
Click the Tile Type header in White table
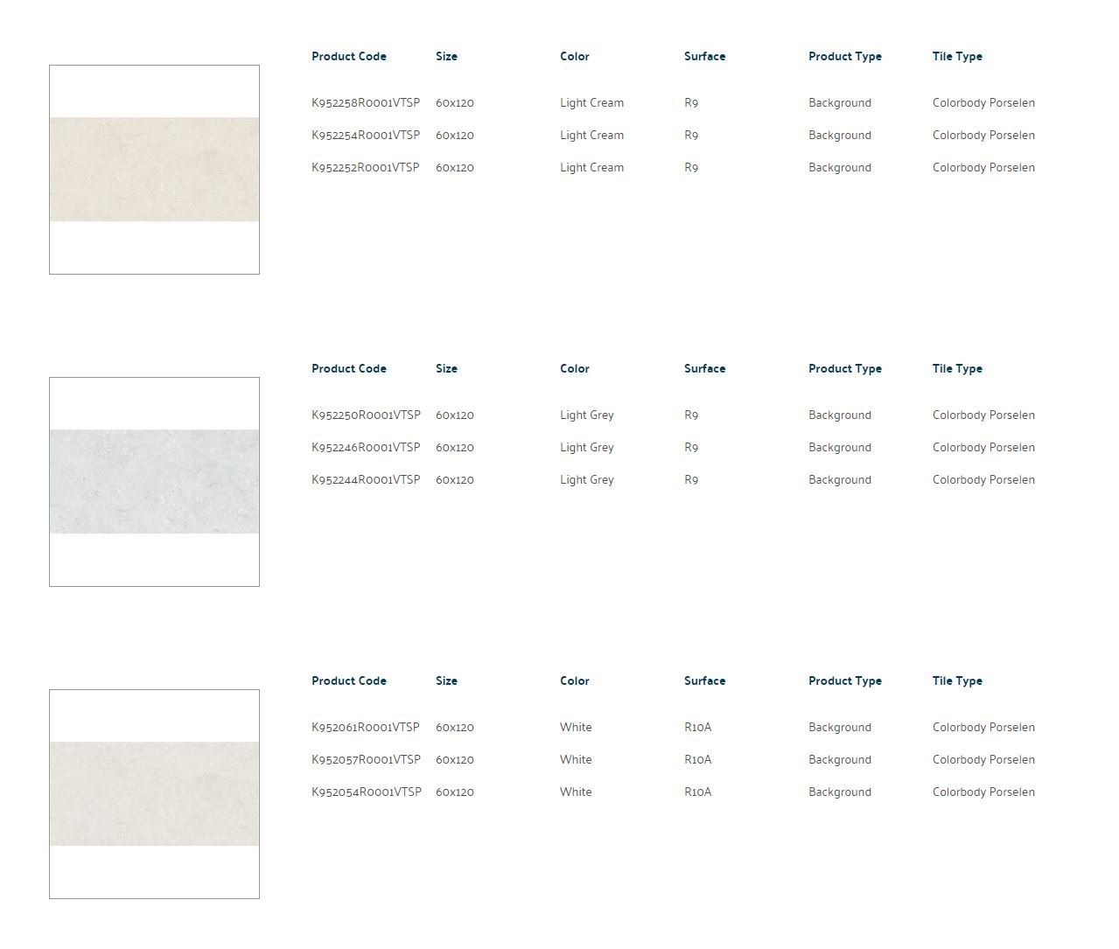957,681
